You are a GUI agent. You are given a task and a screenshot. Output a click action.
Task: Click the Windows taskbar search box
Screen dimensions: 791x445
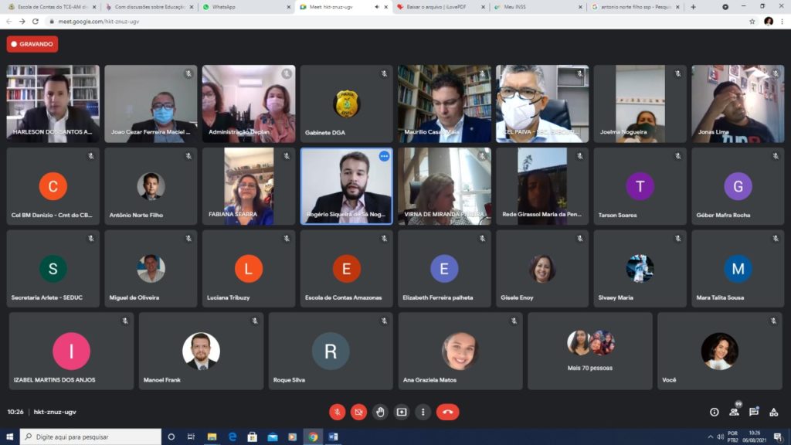tap(91, 437)
